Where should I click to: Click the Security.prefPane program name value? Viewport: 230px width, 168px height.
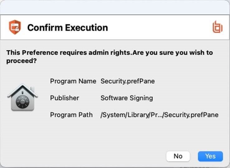coord(127,81)
